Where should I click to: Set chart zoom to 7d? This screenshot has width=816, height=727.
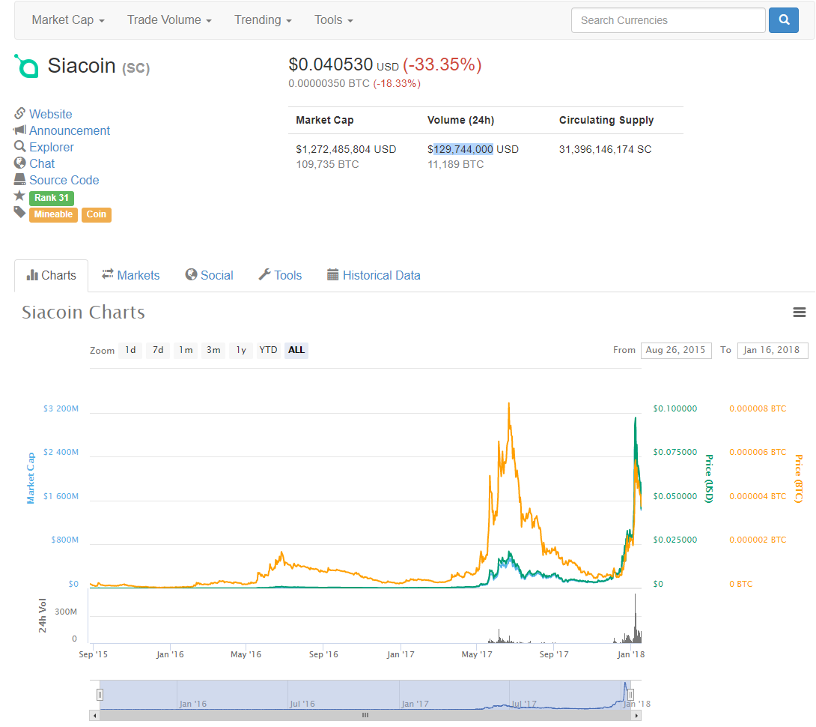(x=158, y=350)
